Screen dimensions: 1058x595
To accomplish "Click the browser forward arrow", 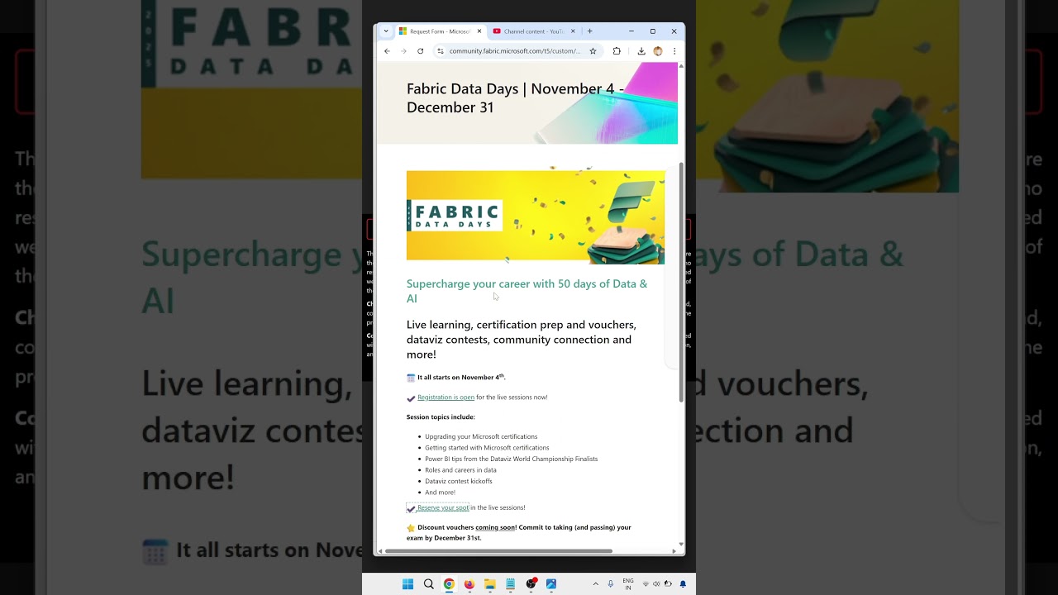I will 403,51.
